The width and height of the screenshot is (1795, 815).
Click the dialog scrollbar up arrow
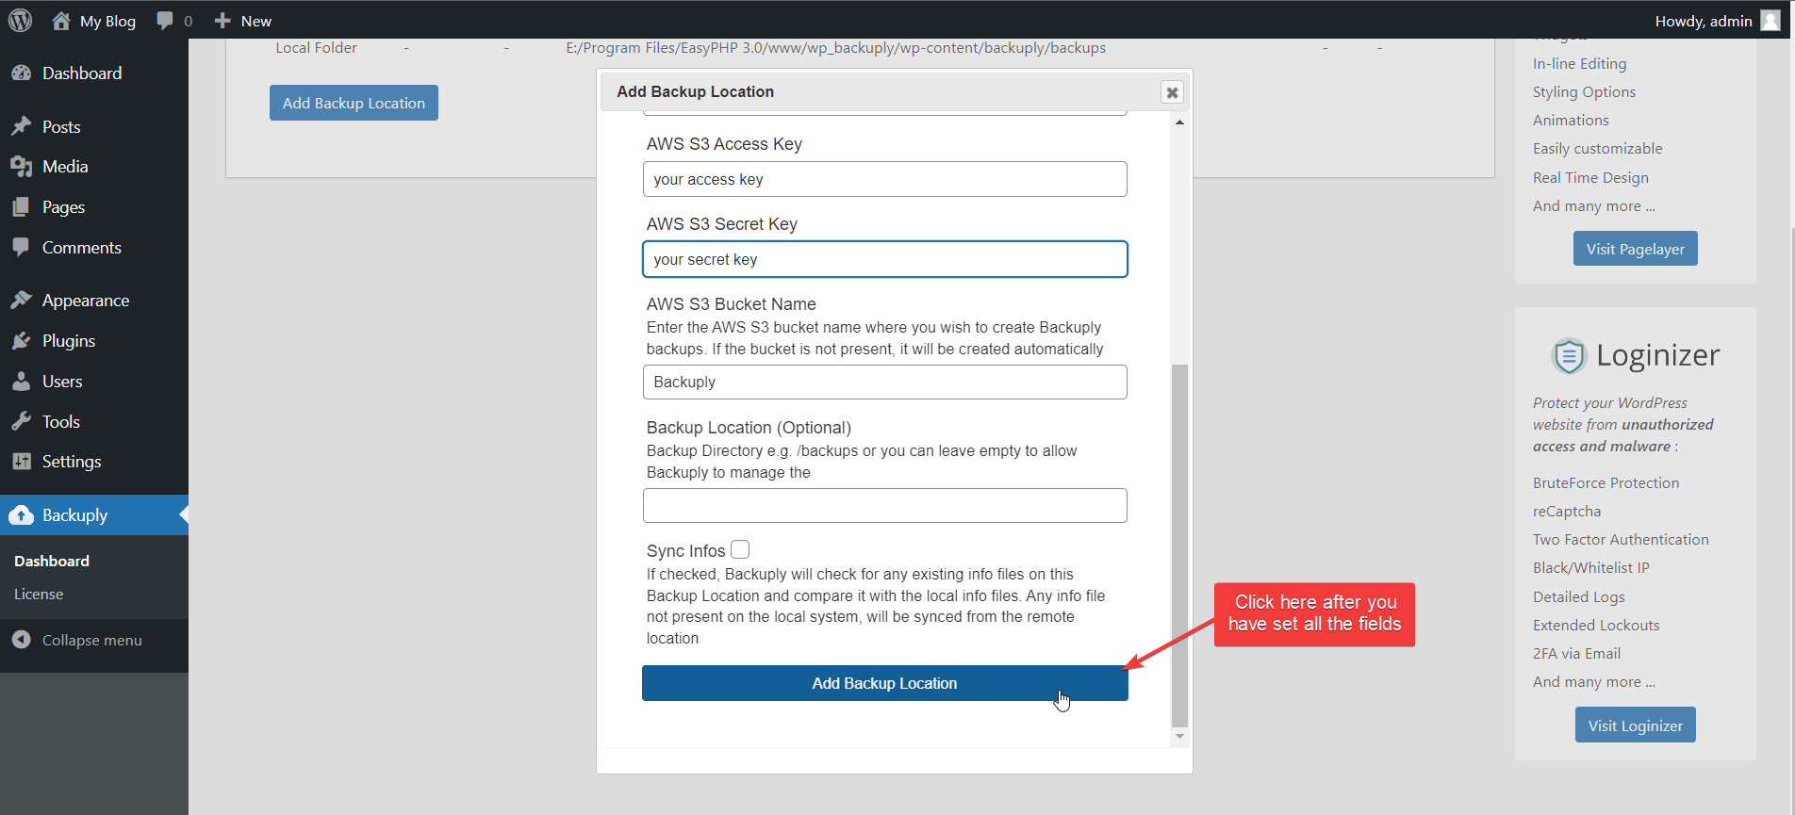[1179, 122]
